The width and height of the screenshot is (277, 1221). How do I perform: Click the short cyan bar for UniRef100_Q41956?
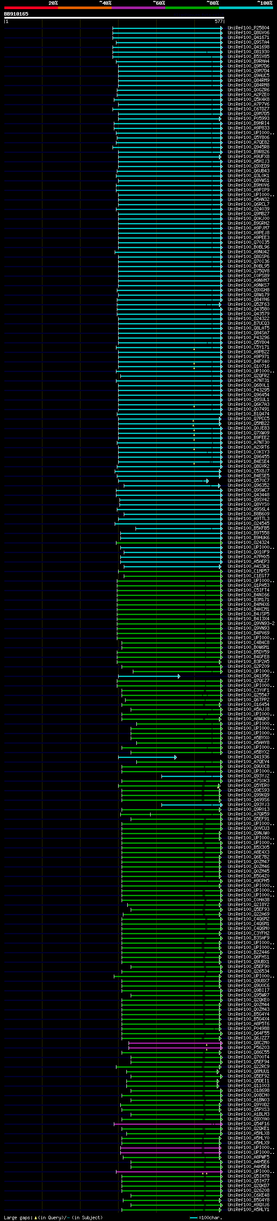(x=149, y=676)
